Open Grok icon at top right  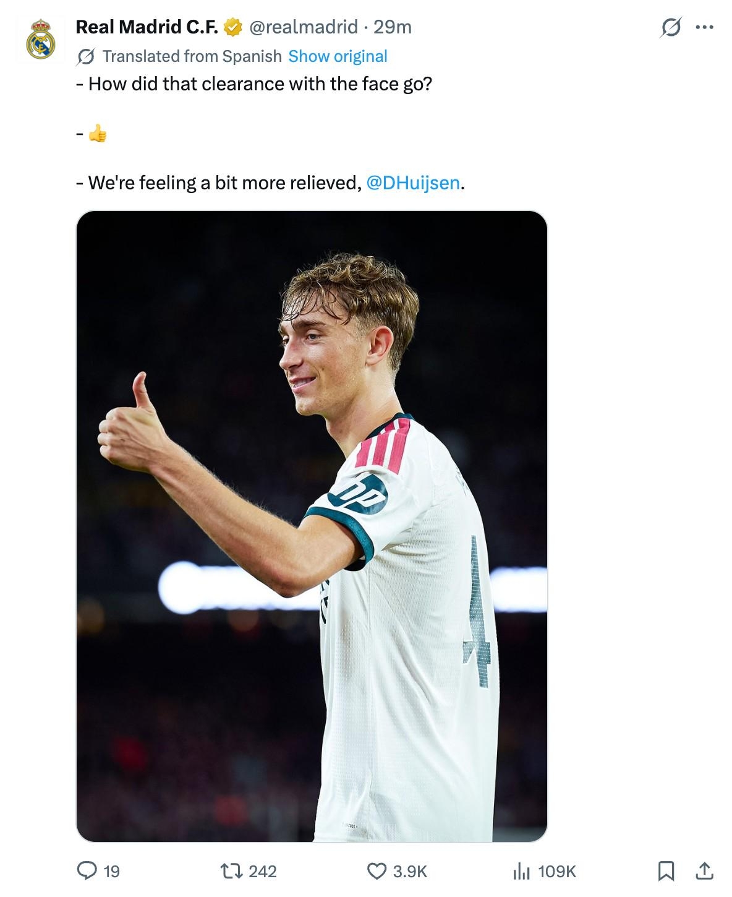671,27
